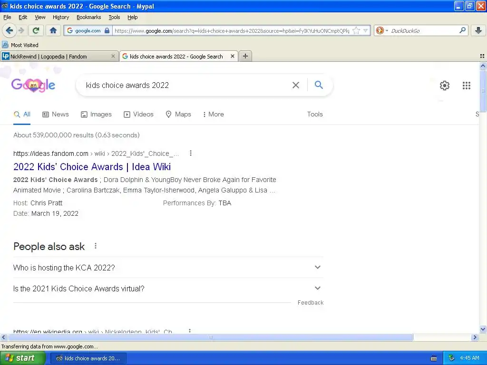
Task: Click the result text "Host: Chris Pratt"
Action: tap(38, 203)
